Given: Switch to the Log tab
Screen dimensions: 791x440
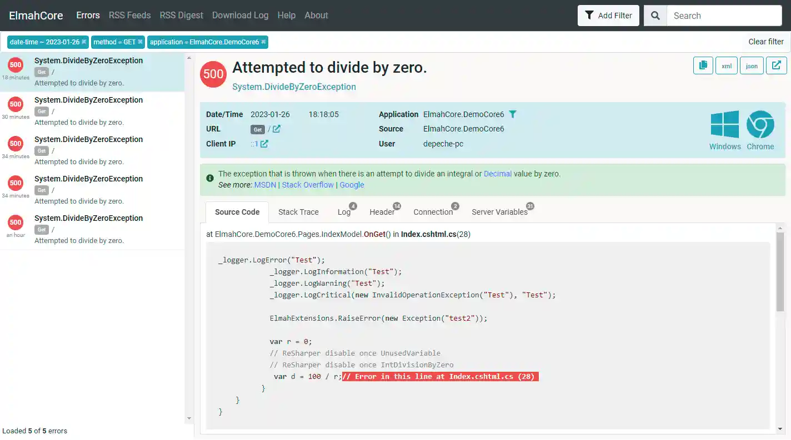Looking at the screenshot, I should 344,212.
